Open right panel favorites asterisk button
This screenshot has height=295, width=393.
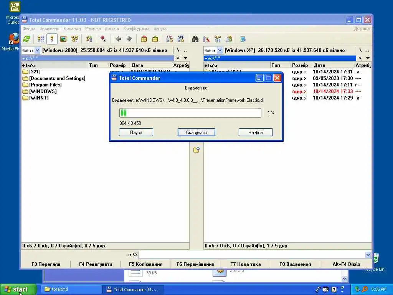360,58
